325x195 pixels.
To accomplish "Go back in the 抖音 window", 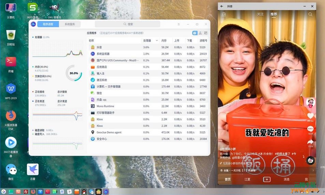I will (x=222, y=6).
